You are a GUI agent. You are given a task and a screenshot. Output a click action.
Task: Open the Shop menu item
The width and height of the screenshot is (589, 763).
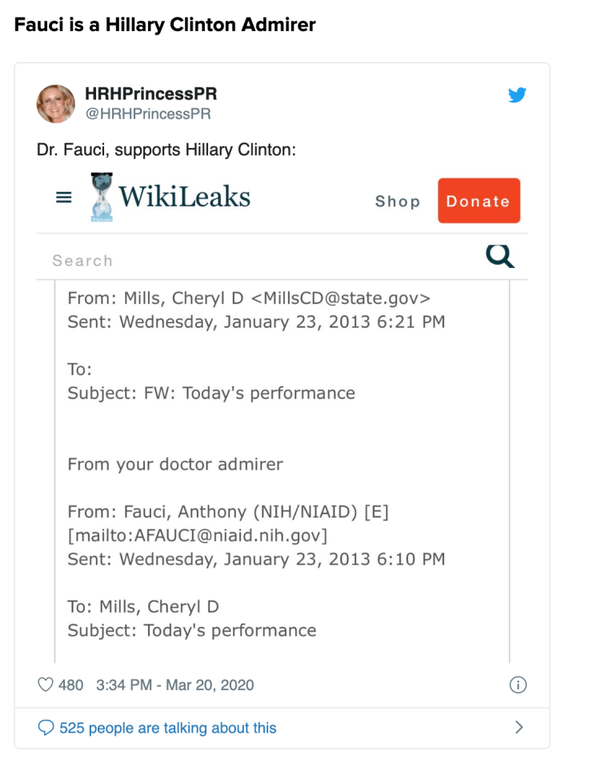click(398, 202)
